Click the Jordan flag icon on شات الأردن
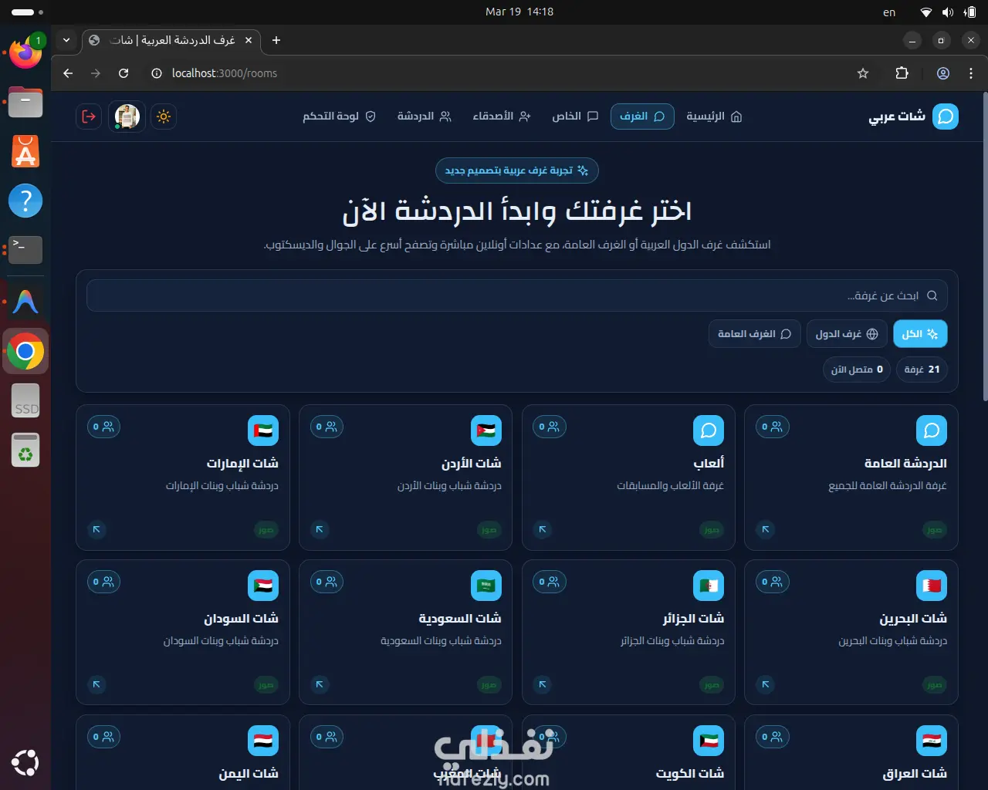The height and width of the screenshot is (790, 988). tap(486, 430)
